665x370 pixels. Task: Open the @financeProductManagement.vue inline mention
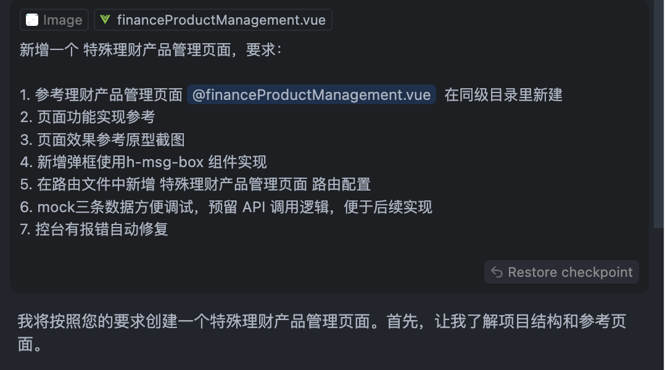click(312, 94)
